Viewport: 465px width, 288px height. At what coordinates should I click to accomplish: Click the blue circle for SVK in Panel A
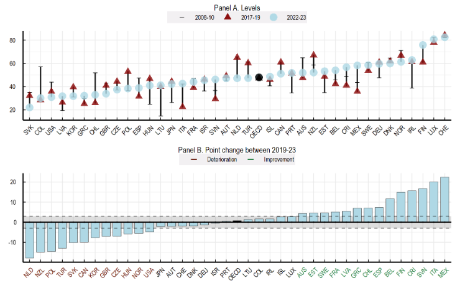click(29, 107)
